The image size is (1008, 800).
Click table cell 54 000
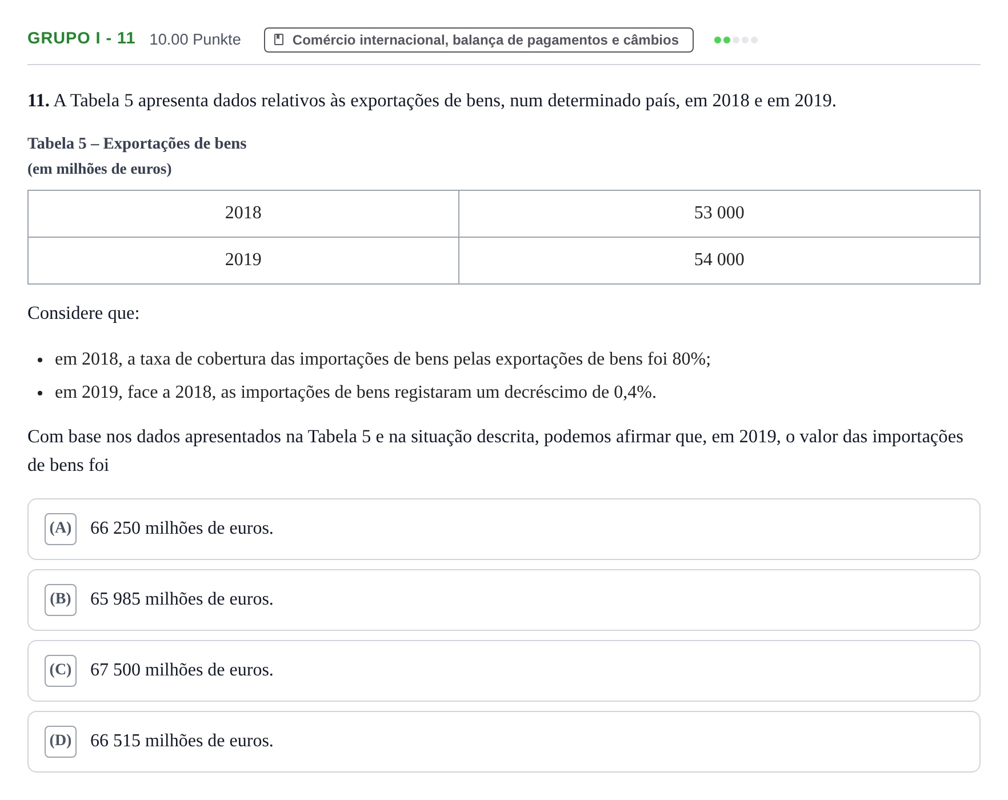[x=719, y=261]
